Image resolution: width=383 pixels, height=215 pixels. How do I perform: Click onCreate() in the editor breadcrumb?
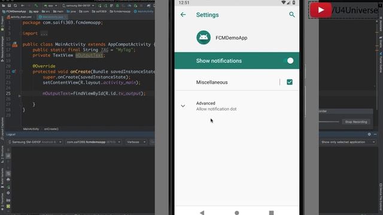click(51, 129)
